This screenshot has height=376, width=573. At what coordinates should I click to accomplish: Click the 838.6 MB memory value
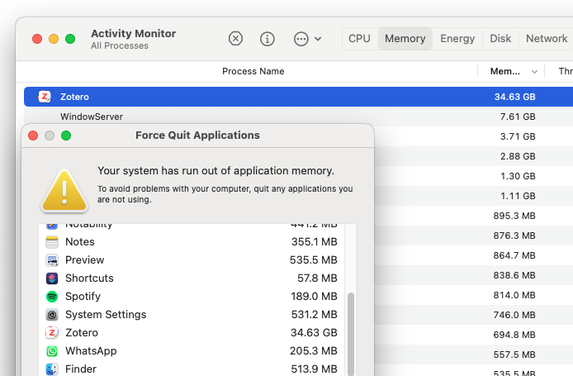coord(514,275)
